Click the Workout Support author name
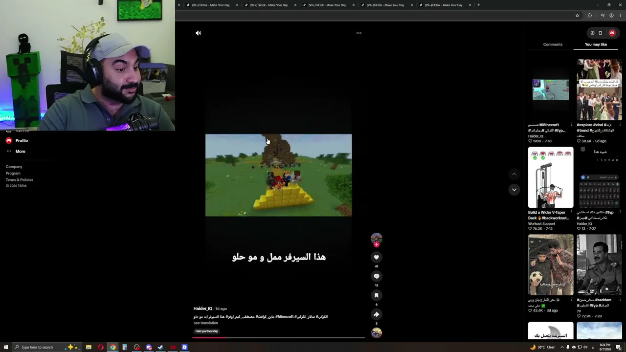Image resolution: width=626 pixels, height=352 pixels. 541,223
